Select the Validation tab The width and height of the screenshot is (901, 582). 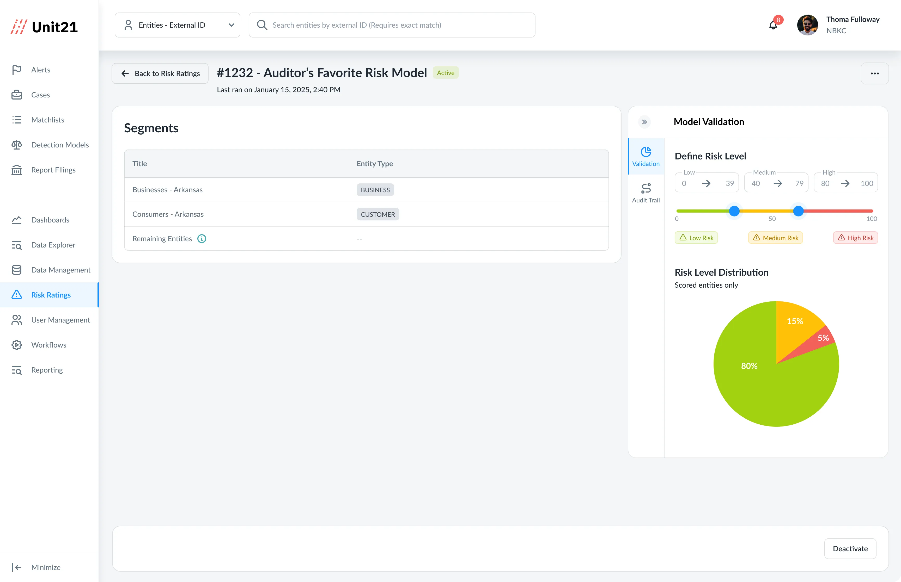pos(646,157)
